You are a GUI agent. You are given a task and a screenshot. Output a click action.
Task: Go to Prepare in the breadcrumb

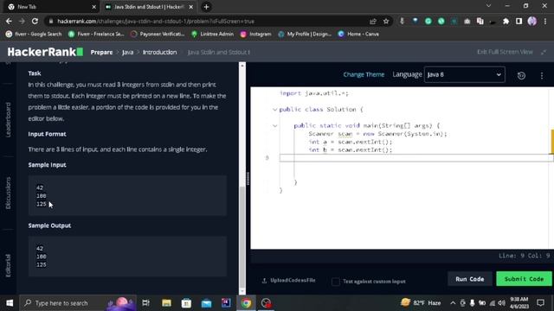[x=101, y=52]
